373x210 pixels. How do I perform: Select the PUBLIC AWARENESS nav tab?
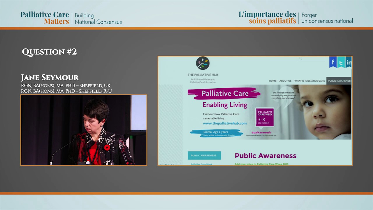(x=339, y=81)
